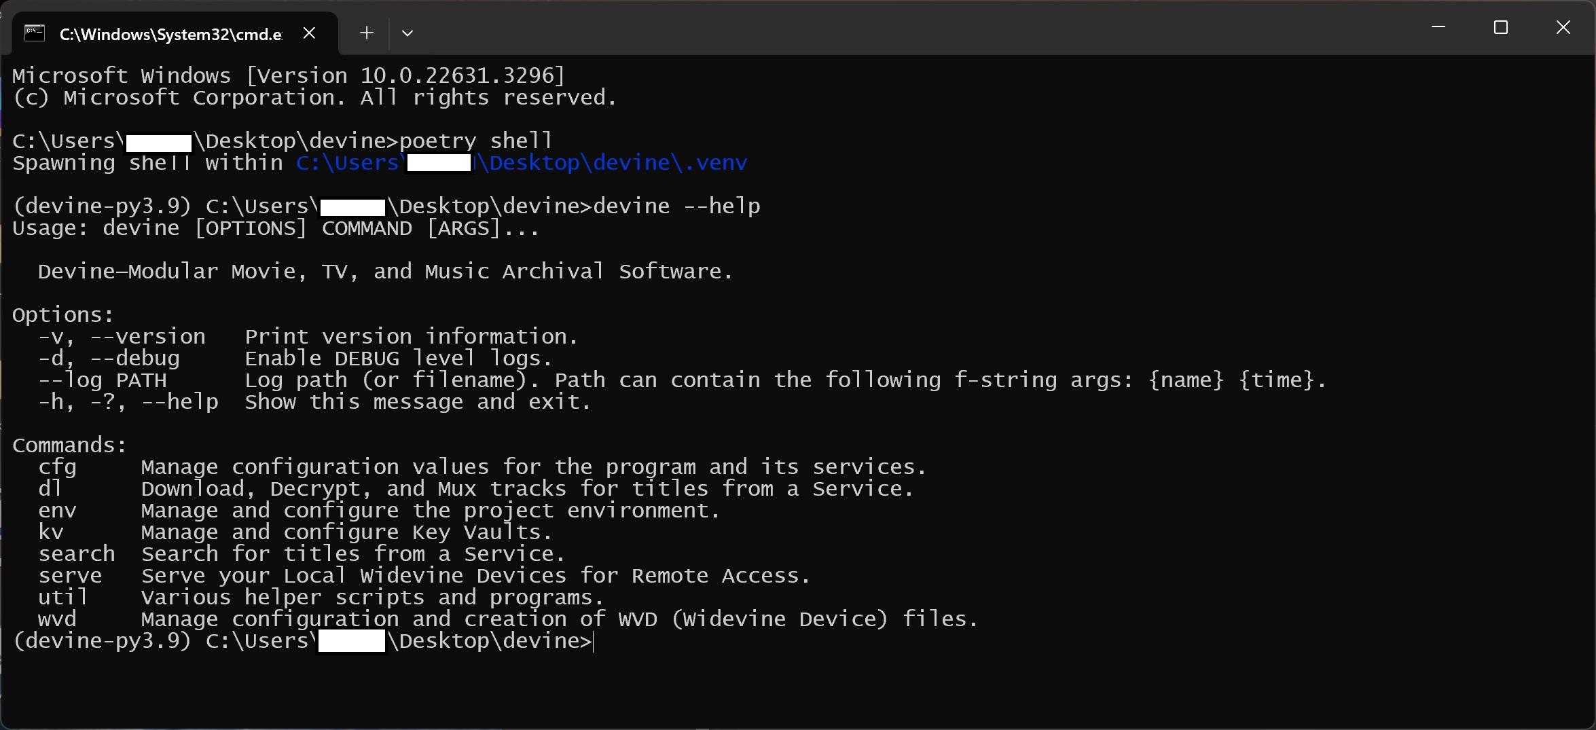Image resolution: width=1596 pixels, height=730 pixels.
Task: Minimize the terminal window
Action: click(1438, 27)
